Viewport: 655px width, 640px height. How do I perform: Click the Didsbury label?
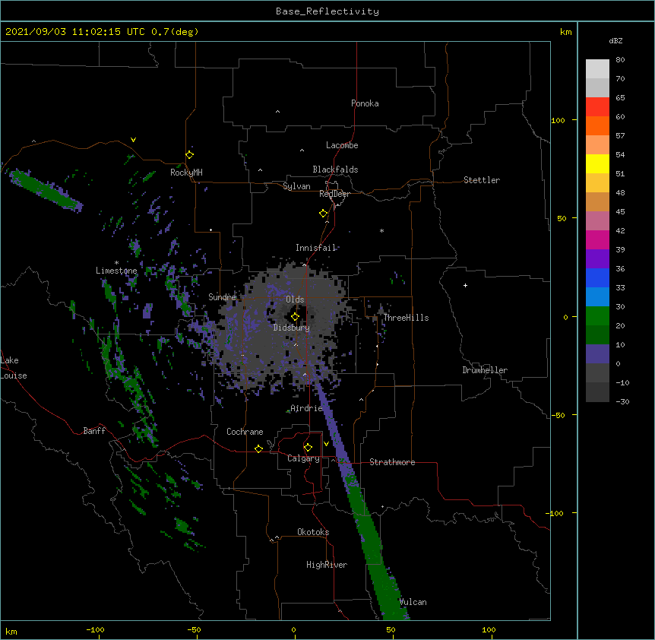(x=291, y=328)
